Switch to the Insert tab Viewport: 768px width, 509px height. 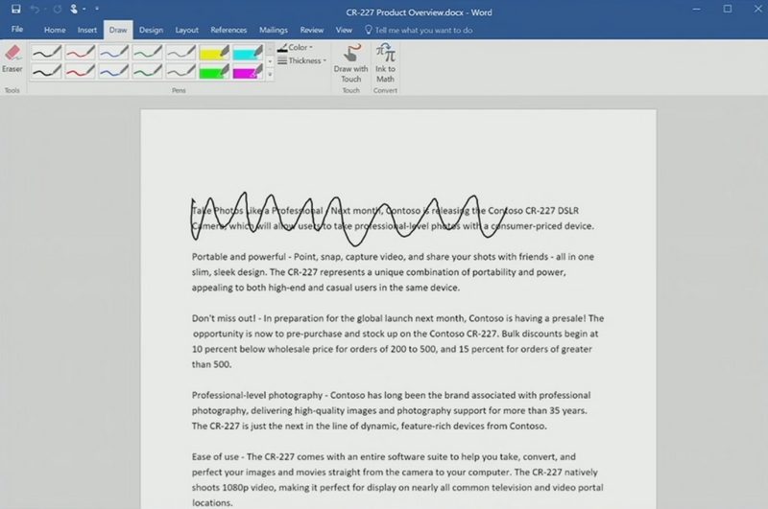[86, 30]
